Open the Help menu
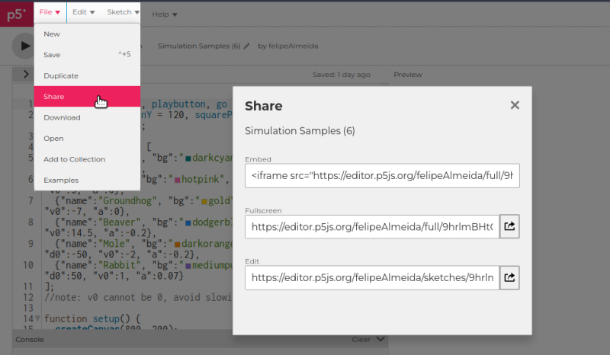The height and width of the screenshot is (355, 610). pyautogui.click(x=164, y=14)
